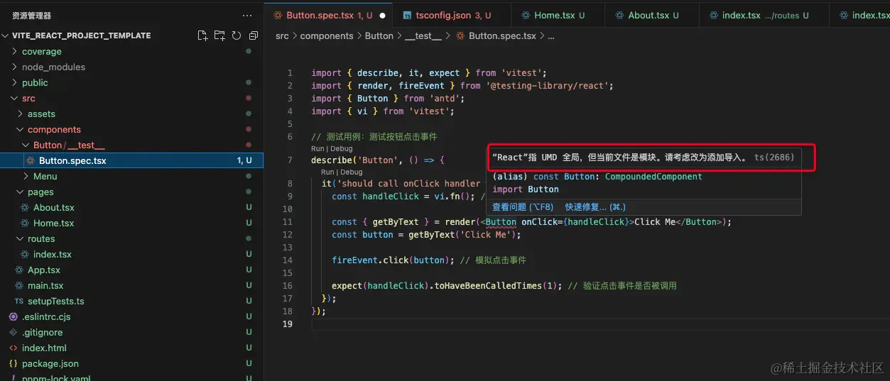Image resolution: width=890 pixels, height=381 pixels.
Task: Open App.tsx in the Explorer tree
Action: 131,270
